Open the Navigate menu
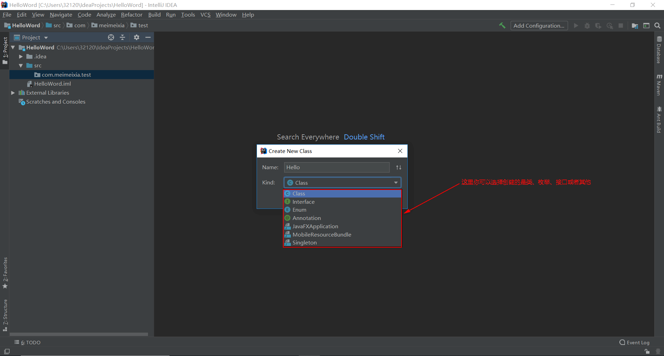The height and width of the screenshot is (356, 664). point(61,15)
